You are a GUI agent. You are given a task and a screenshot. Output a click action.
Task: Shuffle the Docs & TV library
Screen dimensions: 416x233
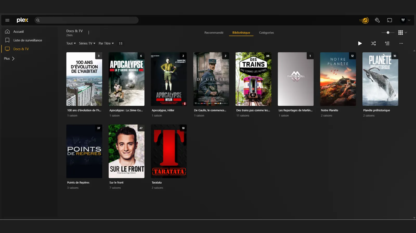(373, 43)
